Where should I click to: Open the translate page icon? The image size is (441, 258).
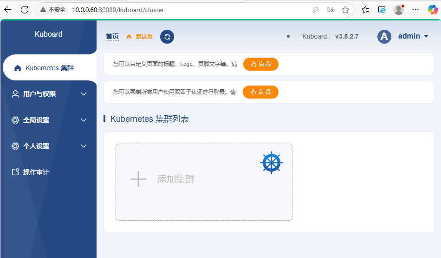pos(331,10)
